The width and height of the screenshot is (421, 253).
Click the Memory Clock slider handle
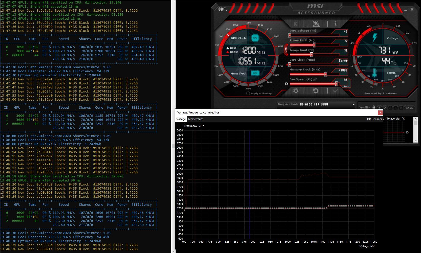coord(326,74)
